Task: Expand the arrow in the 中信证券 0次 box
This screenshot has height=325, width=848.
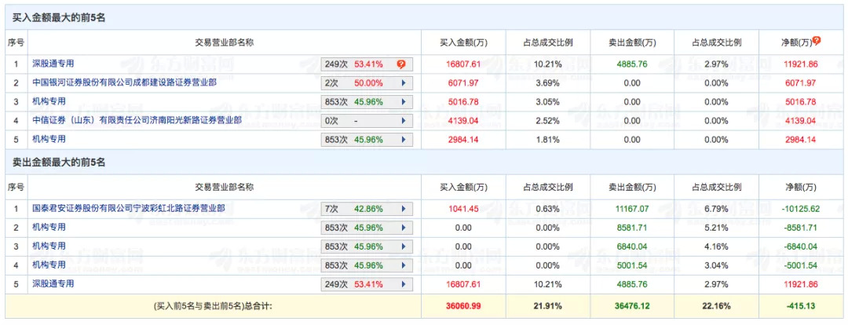Action: [404, 121]
